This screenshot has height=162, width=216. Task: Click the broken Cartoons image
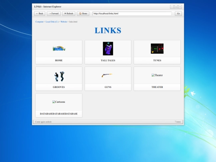click(59, 102)
